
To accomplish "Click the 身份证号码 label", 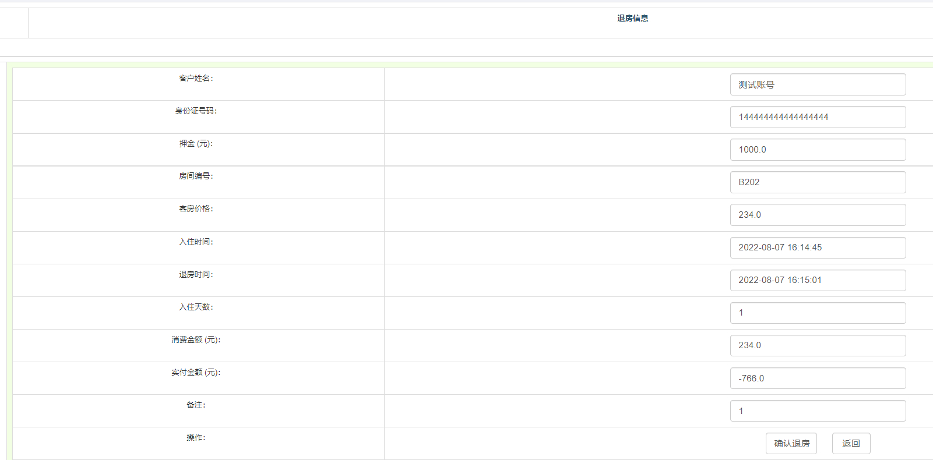I will pos(196,111).
